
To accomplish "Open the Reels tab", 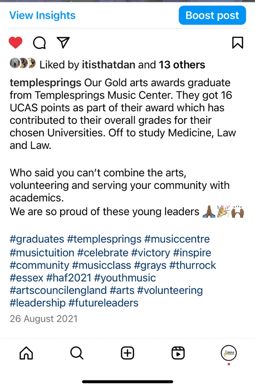I will [178, 354].
